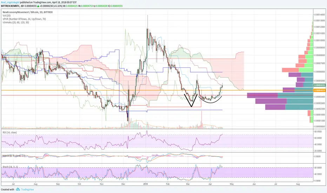The height and width of the screenshot is (193, 327).
Task: Click the Feb label on time axis
Action: pyautogui.click(x=168, y=184)
